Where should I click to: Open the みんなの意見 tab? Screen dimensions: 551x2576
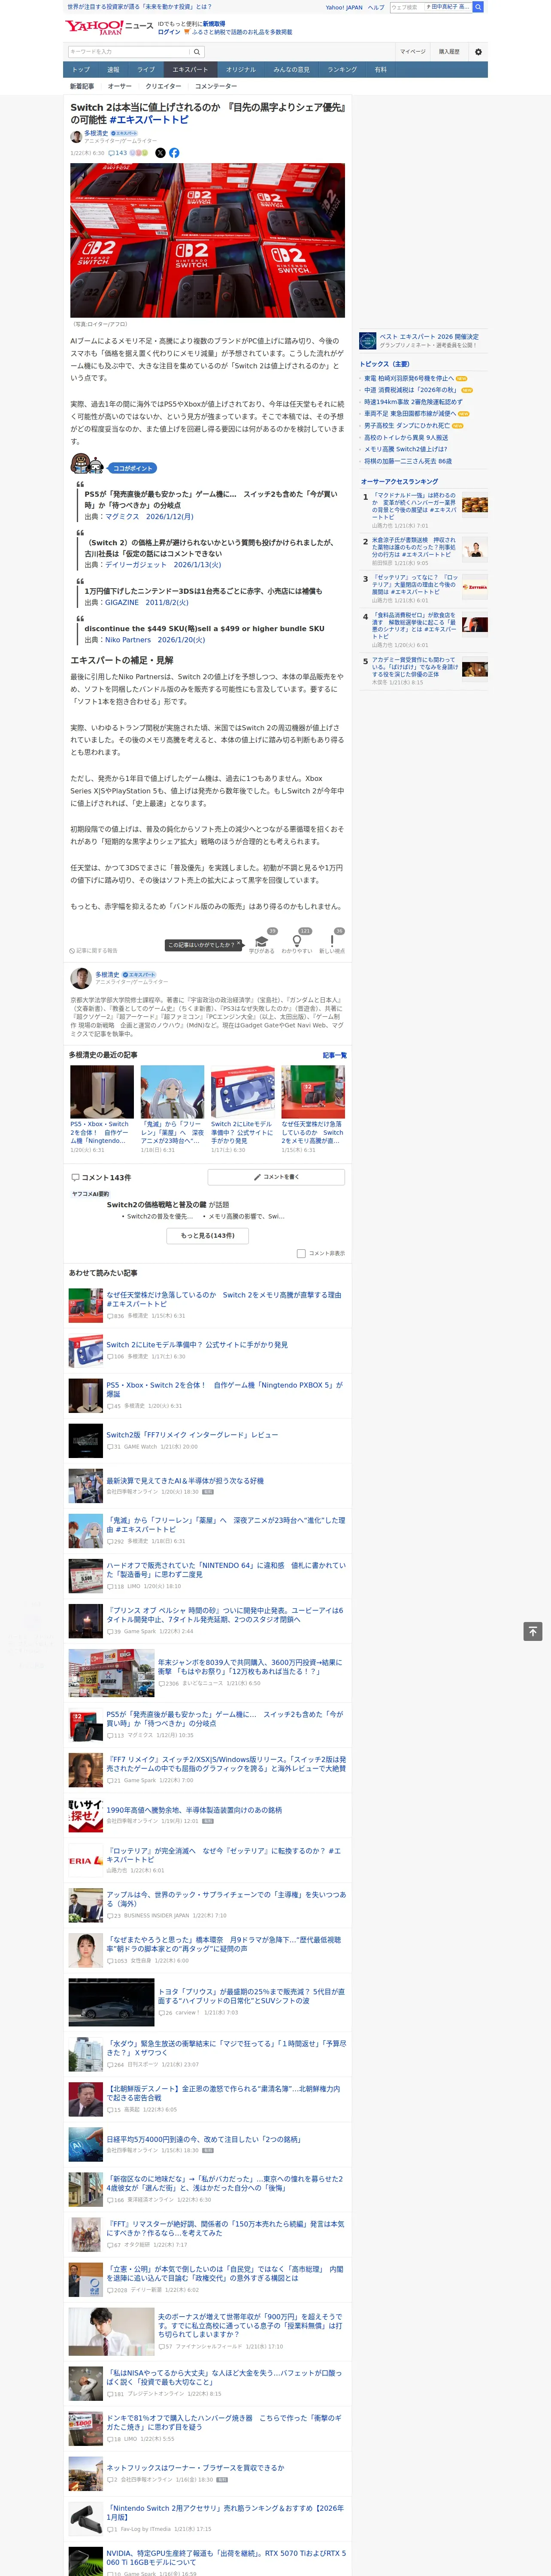click(292, 70)
